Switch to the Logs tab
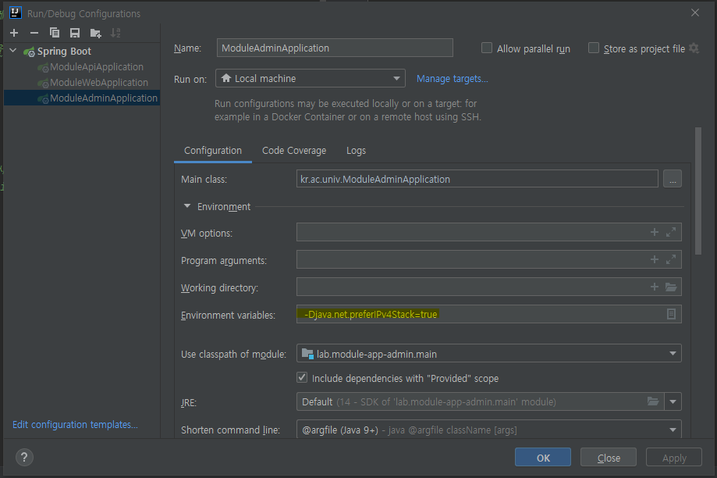717x478 pixels. [x=356, y=151]
